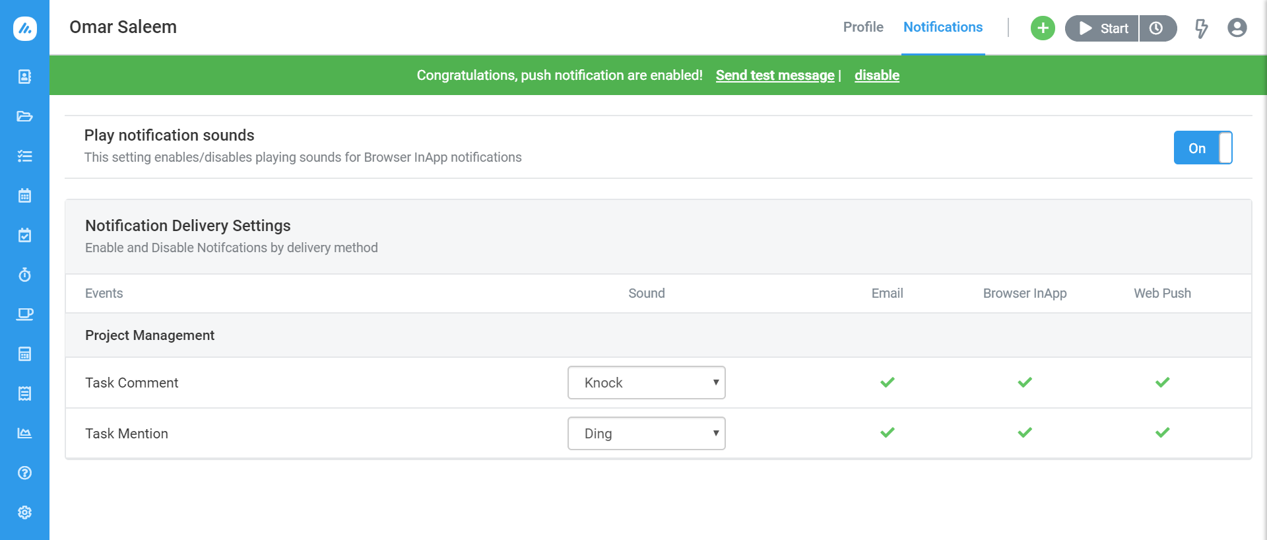The image size is (1267, 540).
Task: Open the calendar checkmark icon in sidebar
Action: (25, 235)
